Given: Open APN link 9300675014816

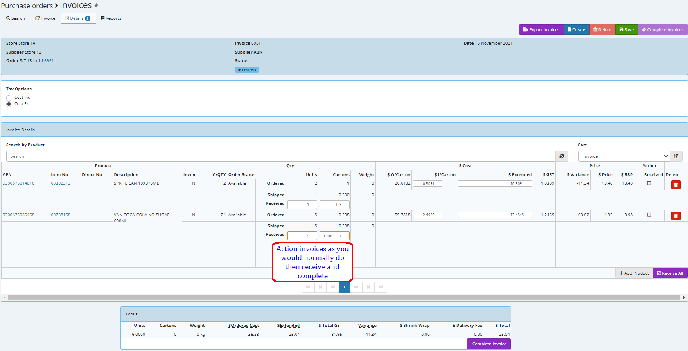Looking at the screenshot, I should point(18,183).
